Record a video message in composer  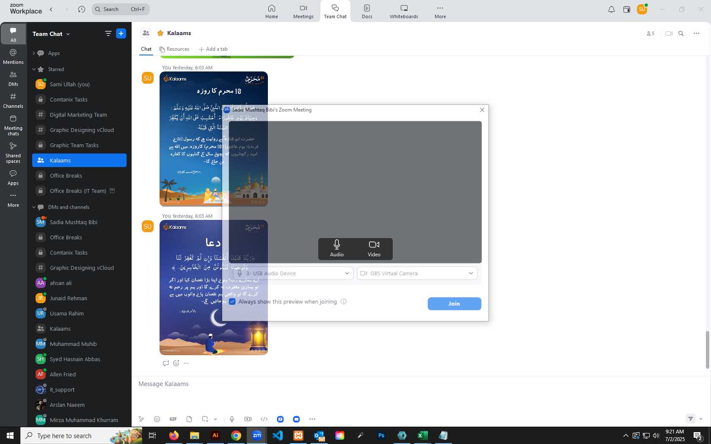click(248, 419)
